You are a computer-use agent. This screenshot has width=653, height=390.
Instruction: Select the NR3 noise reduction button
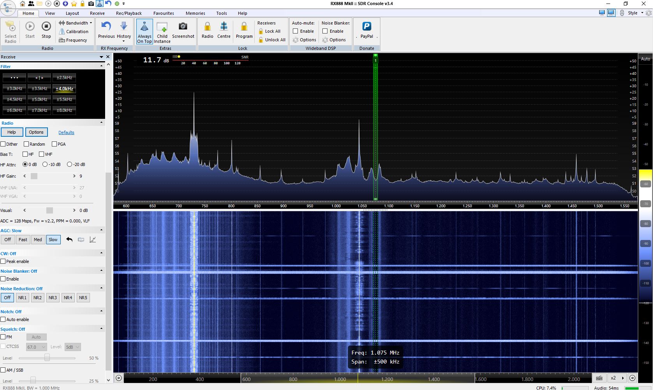(x=52, y=297)
